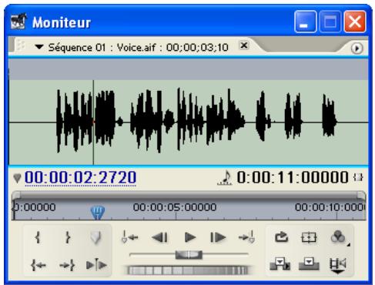Open the Output display mode menu
The image size is (375, 285).
(338, 237)
